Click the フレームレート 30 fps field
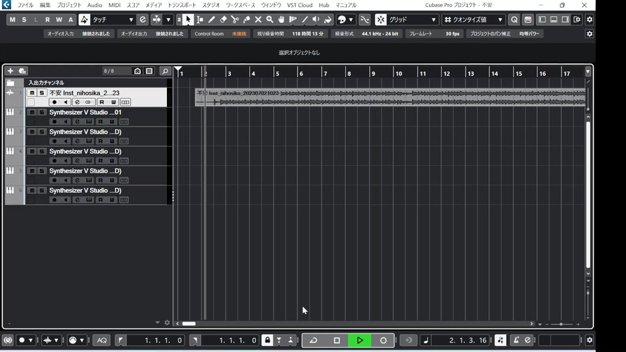This screenshot has width=626, height=352. [434, 34]
